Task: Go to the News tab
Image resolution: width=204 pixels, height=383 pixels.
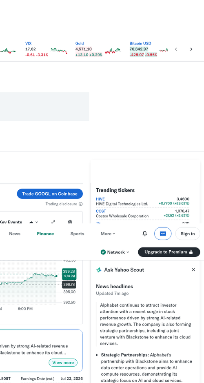Action: coord(15,234)
